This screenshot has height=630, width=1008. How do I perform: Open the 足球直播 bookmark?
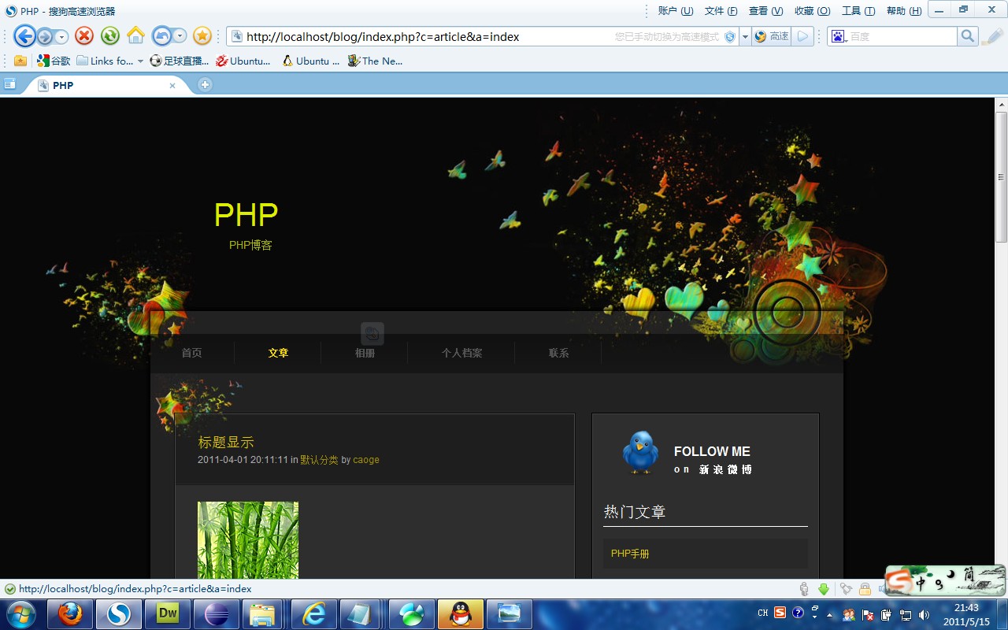pos(179,61)
